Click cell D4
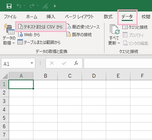 click(x=94, y=110)
